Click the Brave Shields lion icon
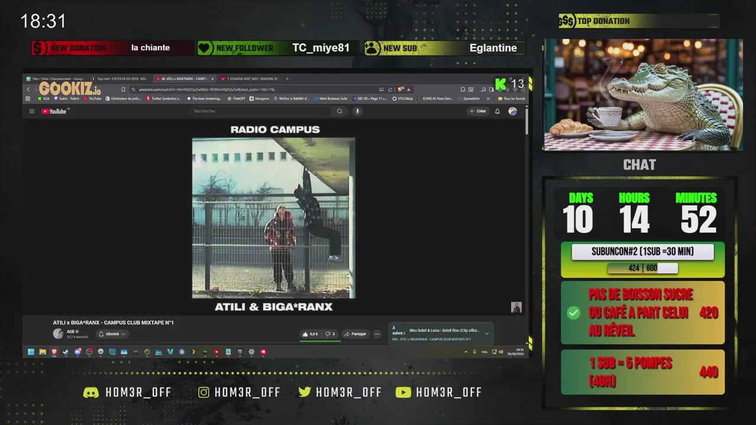This screenshot has height=425, width=756. tap(401, 89)
